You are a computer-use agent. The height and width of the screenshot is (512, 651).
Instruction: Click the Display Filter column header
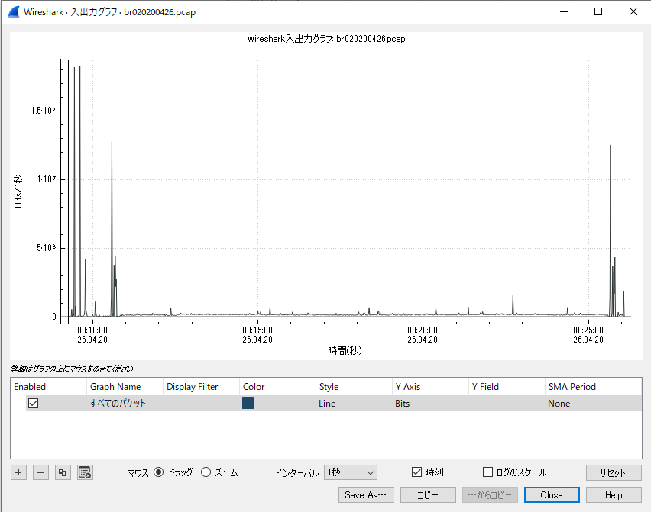(x=201, y=387)
